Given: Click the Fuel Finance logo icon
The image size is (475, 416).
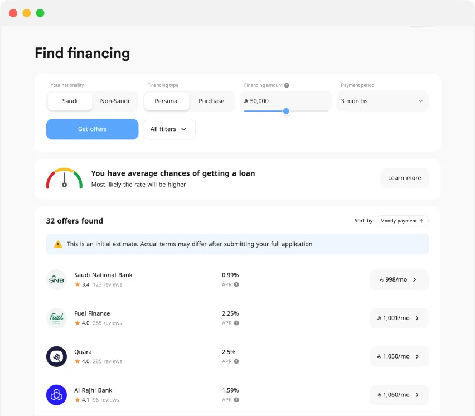Looking at the screenshot, I should click(56, 318).
